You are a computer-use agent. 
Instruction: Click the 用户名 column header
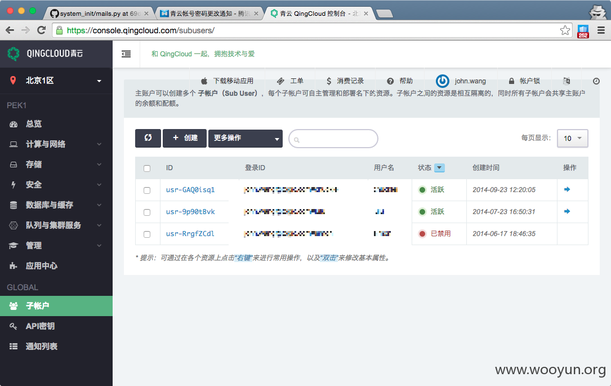[384, 168]
